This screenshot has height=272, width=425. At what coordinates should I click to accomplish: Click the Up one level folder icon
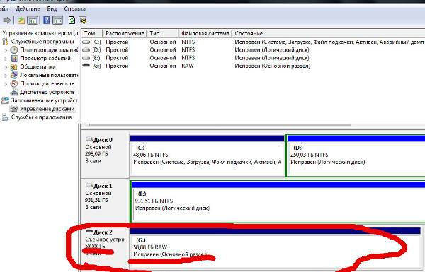(21, 20)
